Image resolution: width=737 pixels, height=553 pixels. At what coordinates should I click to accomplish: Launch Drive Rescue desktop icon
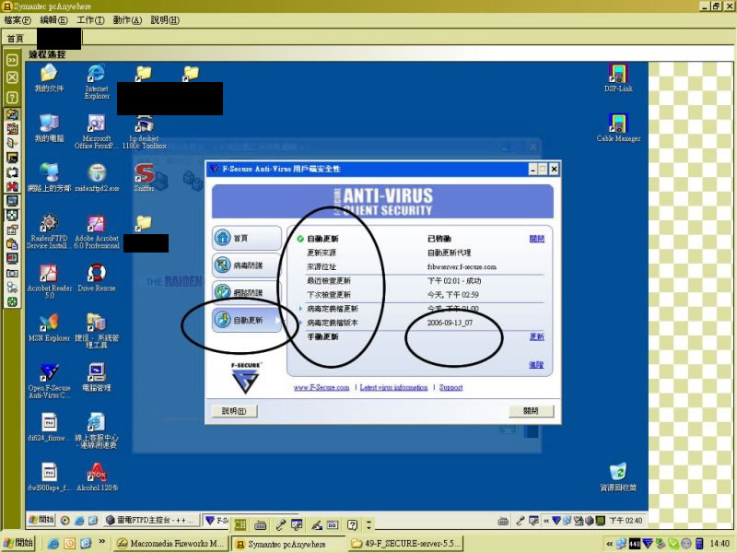pyautogui.click(x=97, y=278)
